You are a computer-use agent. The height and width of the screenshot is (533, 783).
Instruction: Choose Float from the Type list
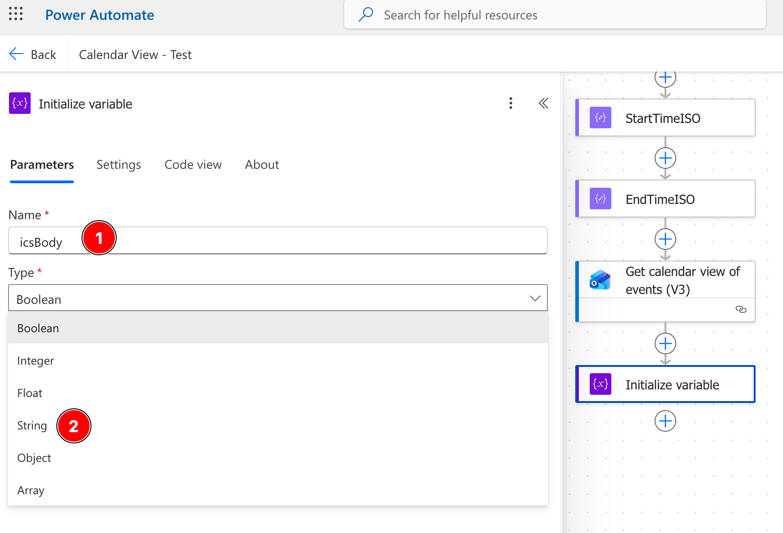click(278, 393)
